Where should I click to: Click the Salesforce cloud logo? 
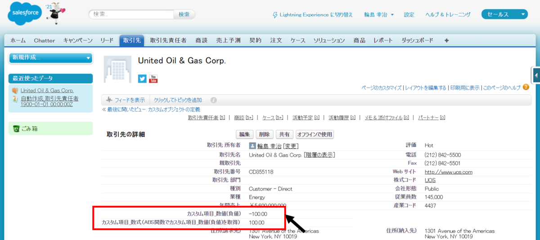(x=24, y=14)
